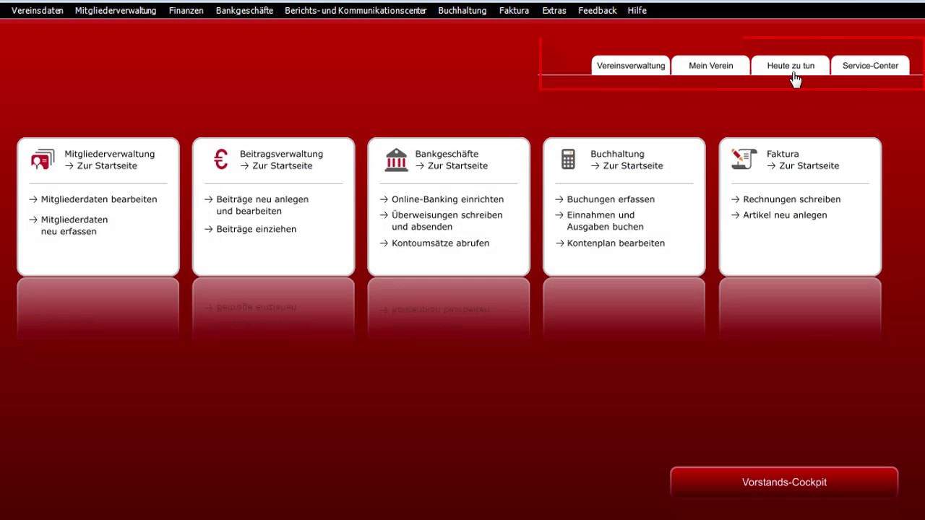Viewport: 925px width, 520px height.
Task: Go to Beitragsverwaltung Zur Startseite link
Action: coord(276,166)
